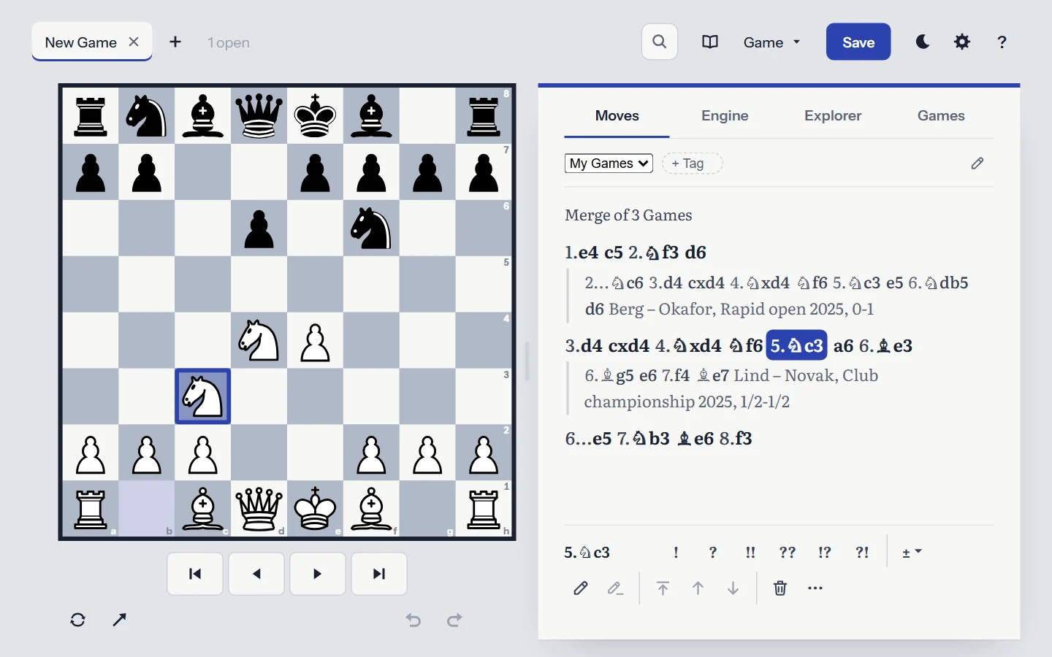
Task: Toggle dark mode moon icon
Action: [x=923, y=42]
